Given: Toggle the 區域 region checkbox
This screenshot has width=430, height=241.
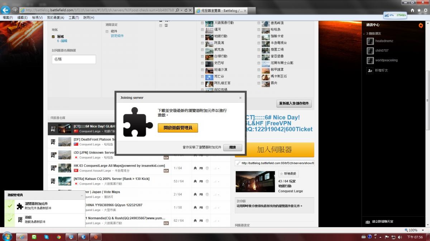Looking at the screenshot, I should click(x=53, y=36).
